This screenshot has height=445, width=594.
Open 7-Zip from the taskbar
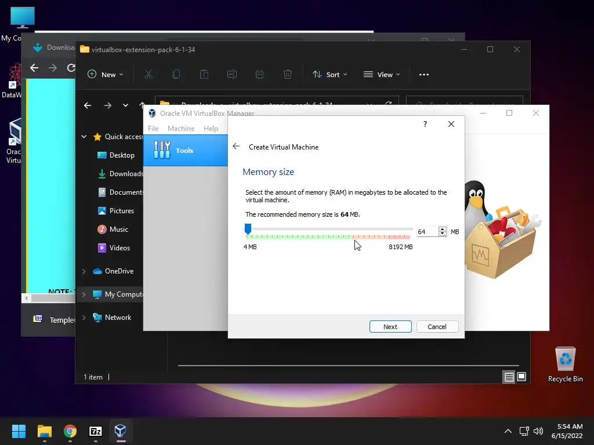pos(96,431)
